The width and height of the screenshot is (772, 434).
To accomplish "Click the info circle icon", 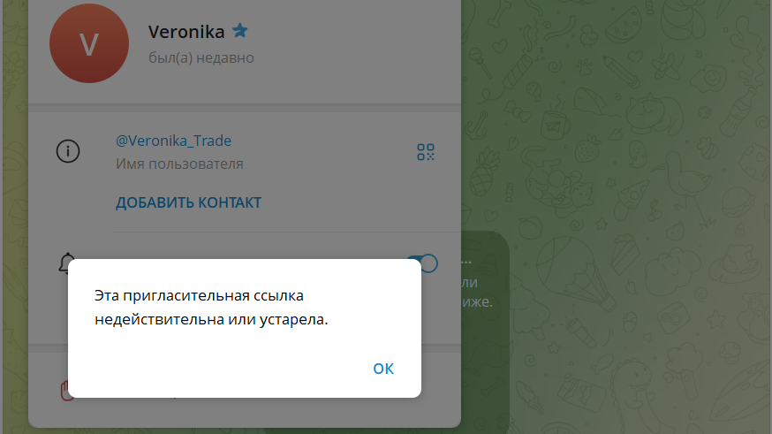I will (68, 151).
